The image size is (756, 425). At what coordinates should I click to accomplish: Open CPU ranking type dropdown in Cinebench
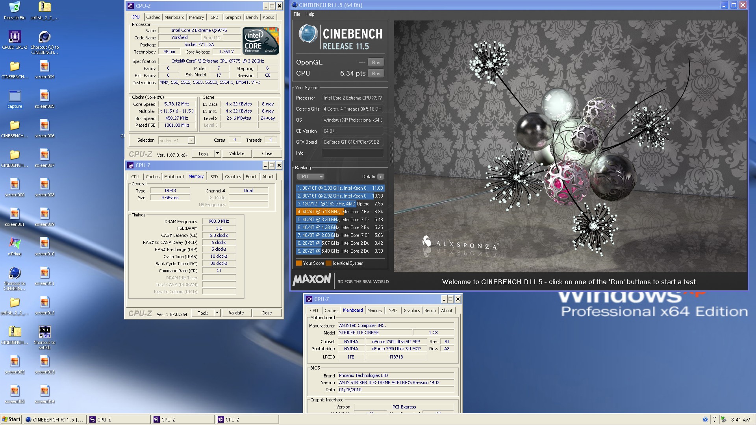click(x=310, y=177)
